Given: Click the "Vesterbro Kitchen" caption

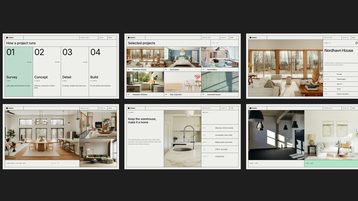Looking at the screenshot, I should (x=140, y=95).
